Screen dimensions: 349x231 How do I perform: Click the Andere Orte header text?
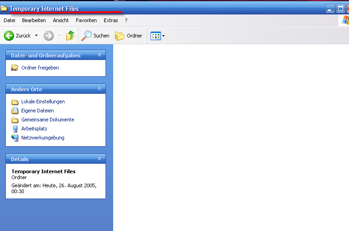[x=27, y=89]
